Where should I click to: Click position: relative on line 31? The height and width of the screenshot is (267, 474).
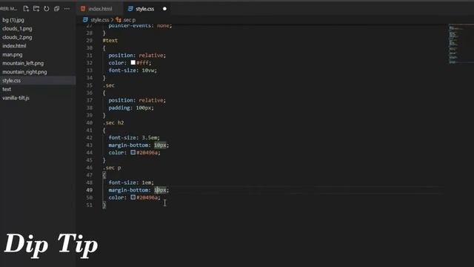(x=137, y=56)
